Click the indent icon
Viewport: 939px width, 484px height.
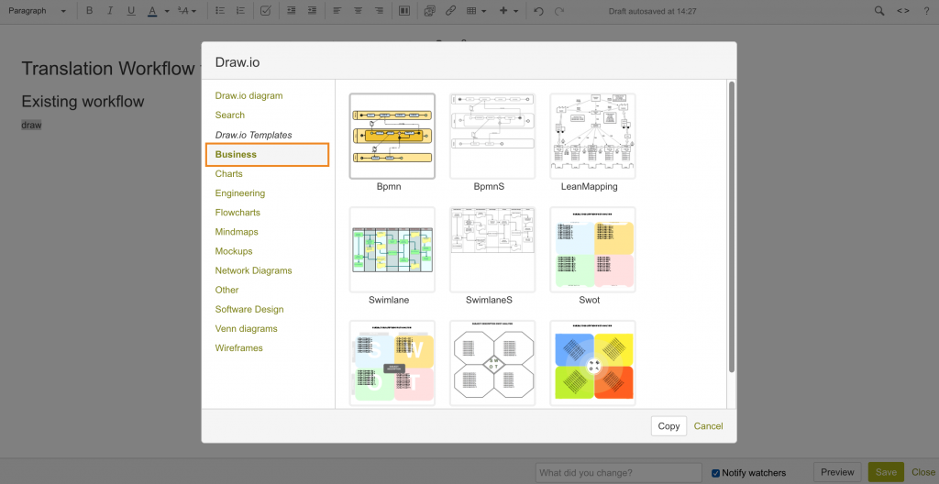point(312,11)
